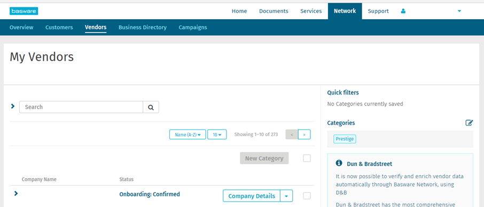Expand the Onboarding: Confirmed vendor row

[x=16, y=194]
